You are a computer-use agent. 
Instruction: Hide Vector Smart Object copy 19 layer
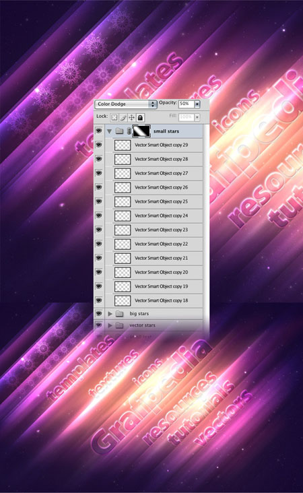click(99, 286)
